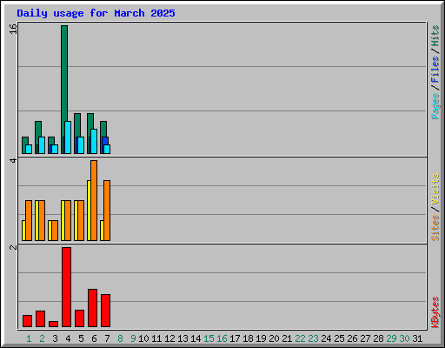The width and height of the screenshot is (445, 348).
Task: Click the y-axis value 16
Action: [13, 29]
